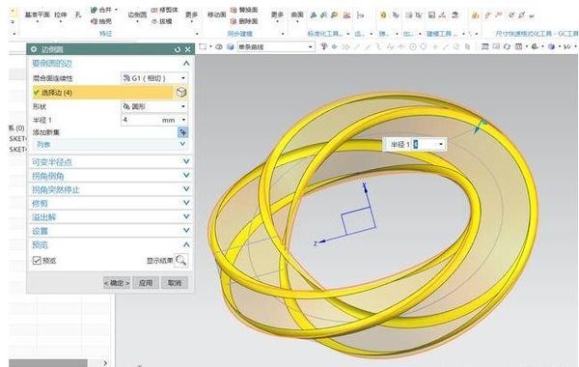The height and width of the screenshot is (367, 579).
Task: Click the selection rectangle icon in selection bar
Action: [203, 47]
